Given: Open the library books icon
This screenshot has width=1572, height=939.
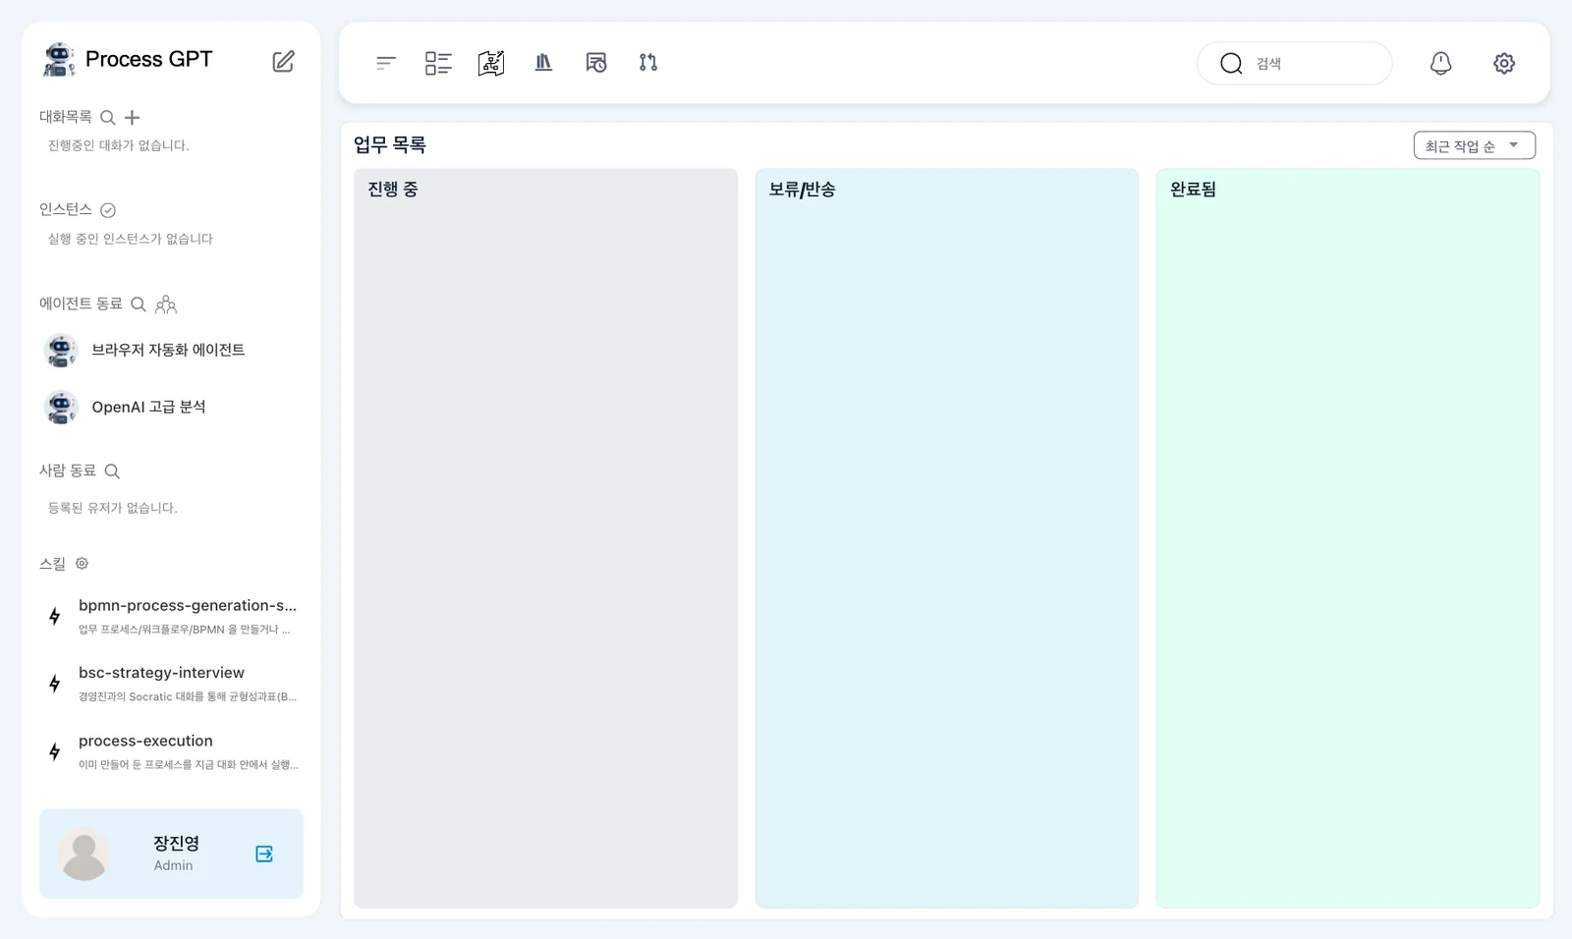Looking at the screenshot, I should coord(543,63).
